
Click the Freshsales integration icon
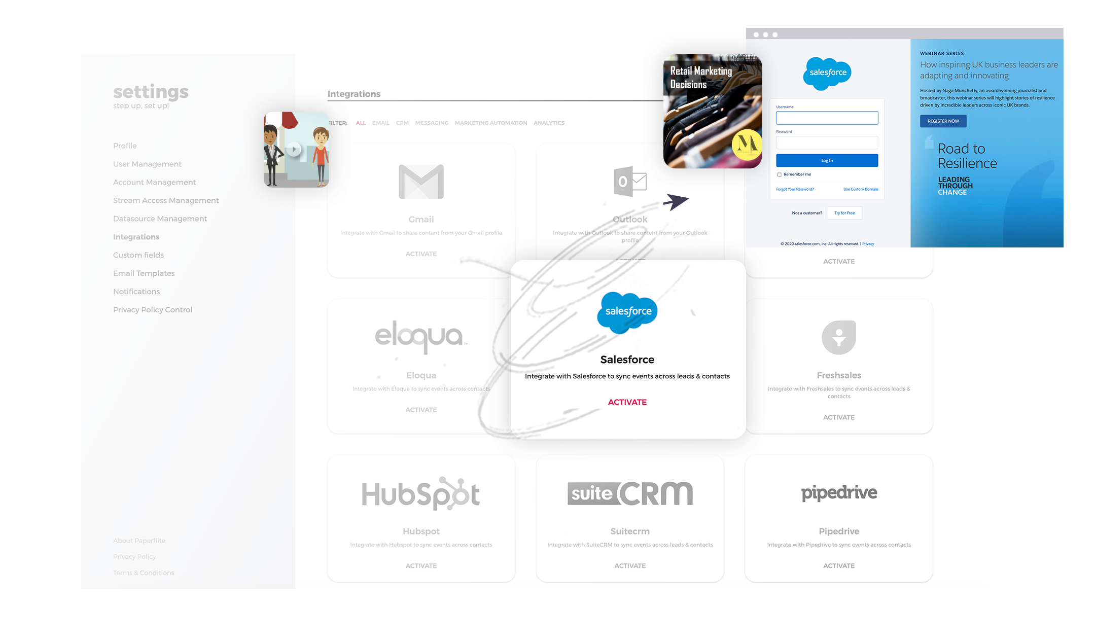pos(839,337)
